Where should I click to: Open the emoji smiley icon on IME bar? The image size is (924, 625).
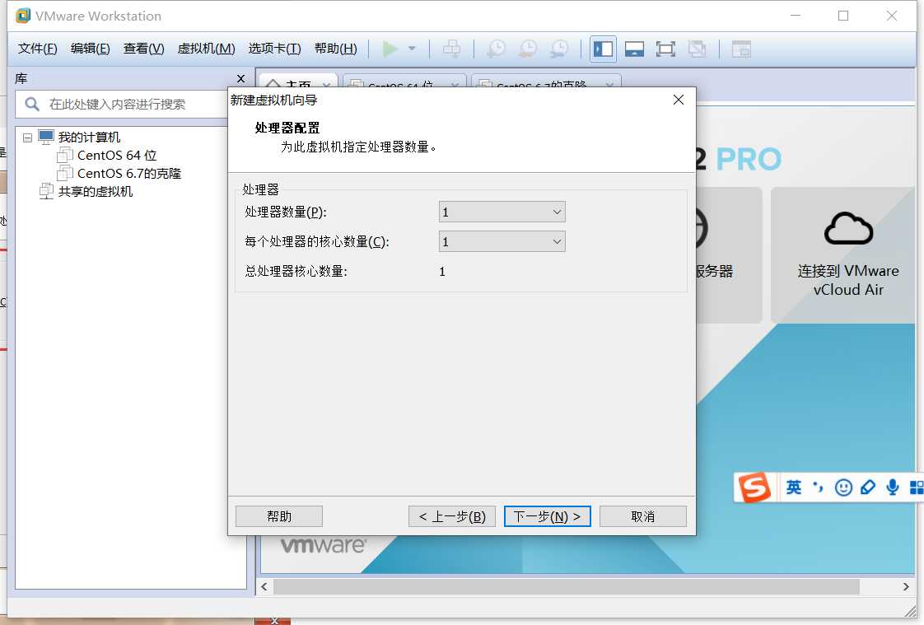click(x=843, y=487)
